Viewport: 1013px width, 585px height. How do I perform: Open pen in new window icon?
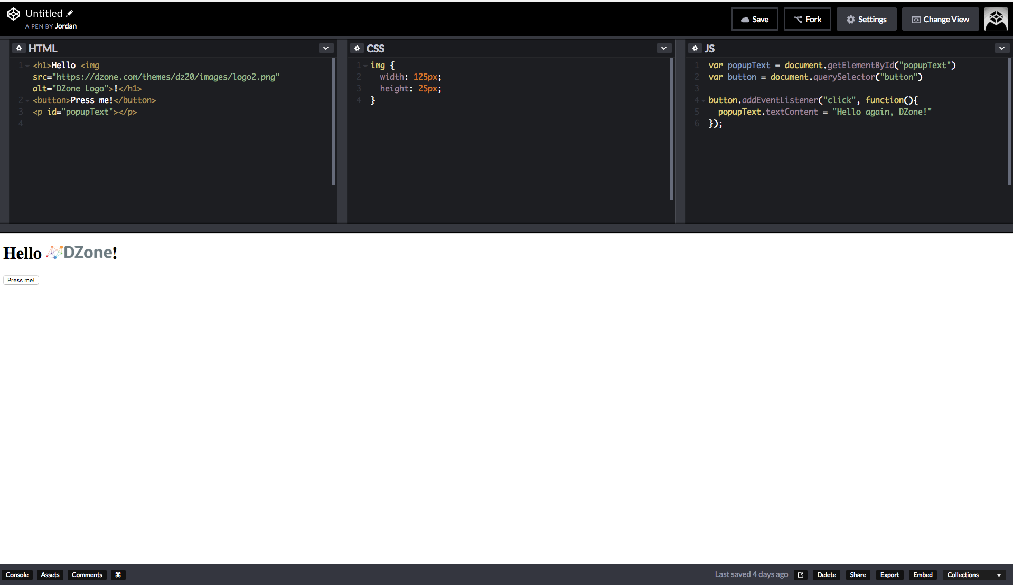point(801,575)
